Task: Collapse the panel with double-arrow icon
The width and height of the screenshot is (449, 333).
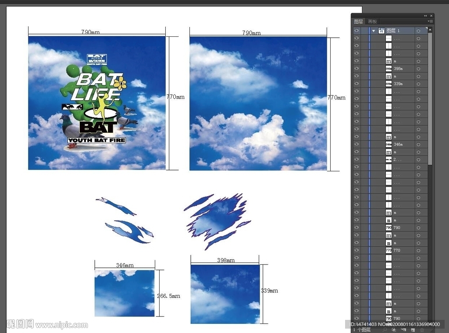Action: pos(425,16)
